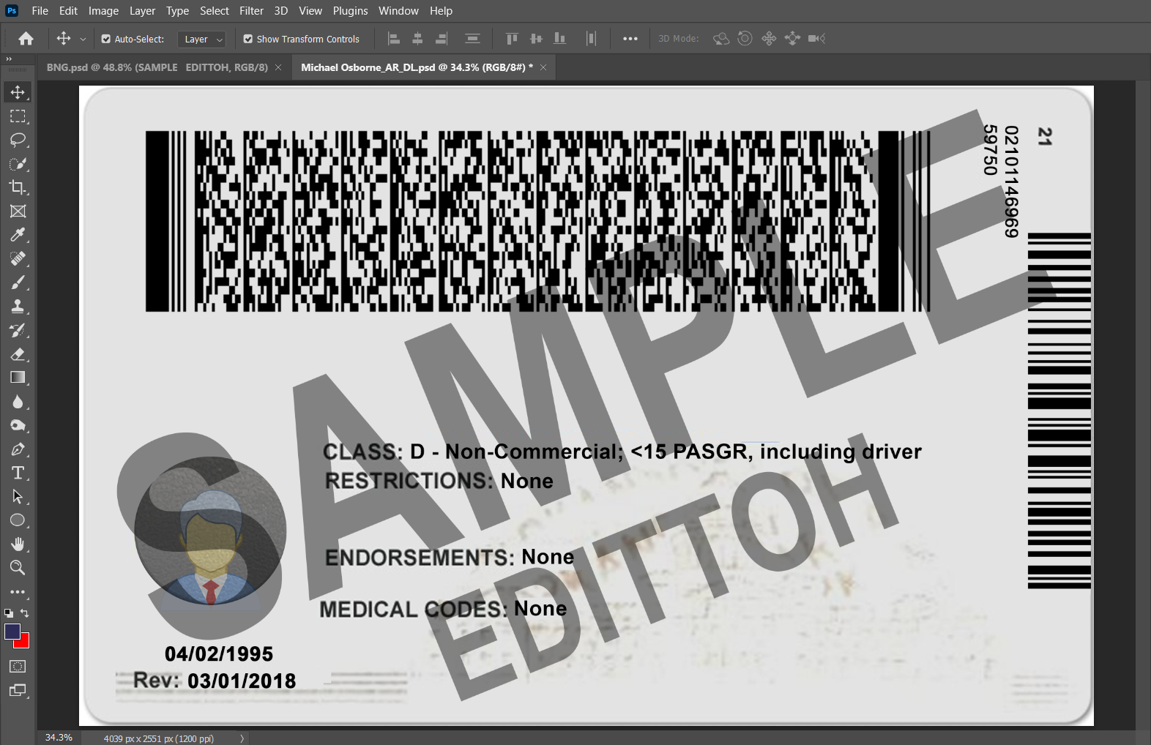Viewport: 1151px width, 745px height.
Task: Toggle Show Transform Controls checkbox
Action: pyautogui.click(x=248, y=39)
